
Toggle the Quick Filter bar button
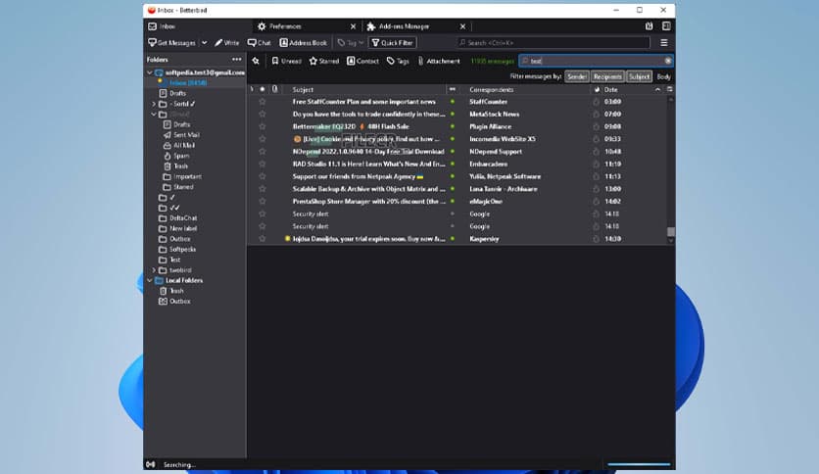[x=393, y=43]
